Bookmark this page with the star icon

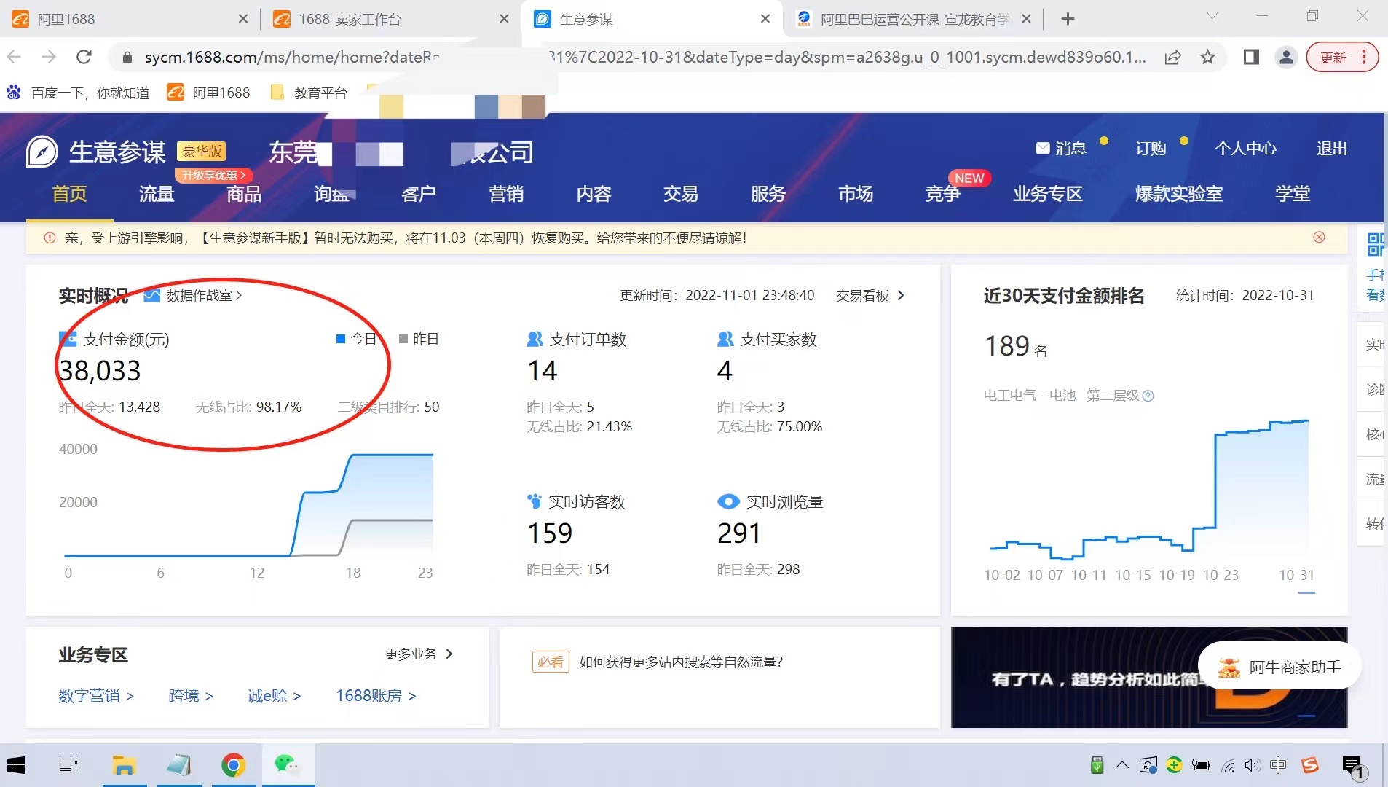(x=1208, y=58)
